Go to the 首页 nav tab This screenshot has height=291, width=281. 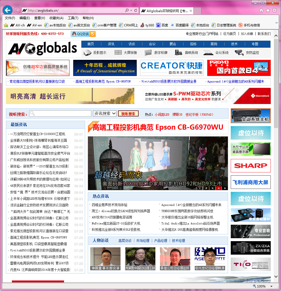91,44
